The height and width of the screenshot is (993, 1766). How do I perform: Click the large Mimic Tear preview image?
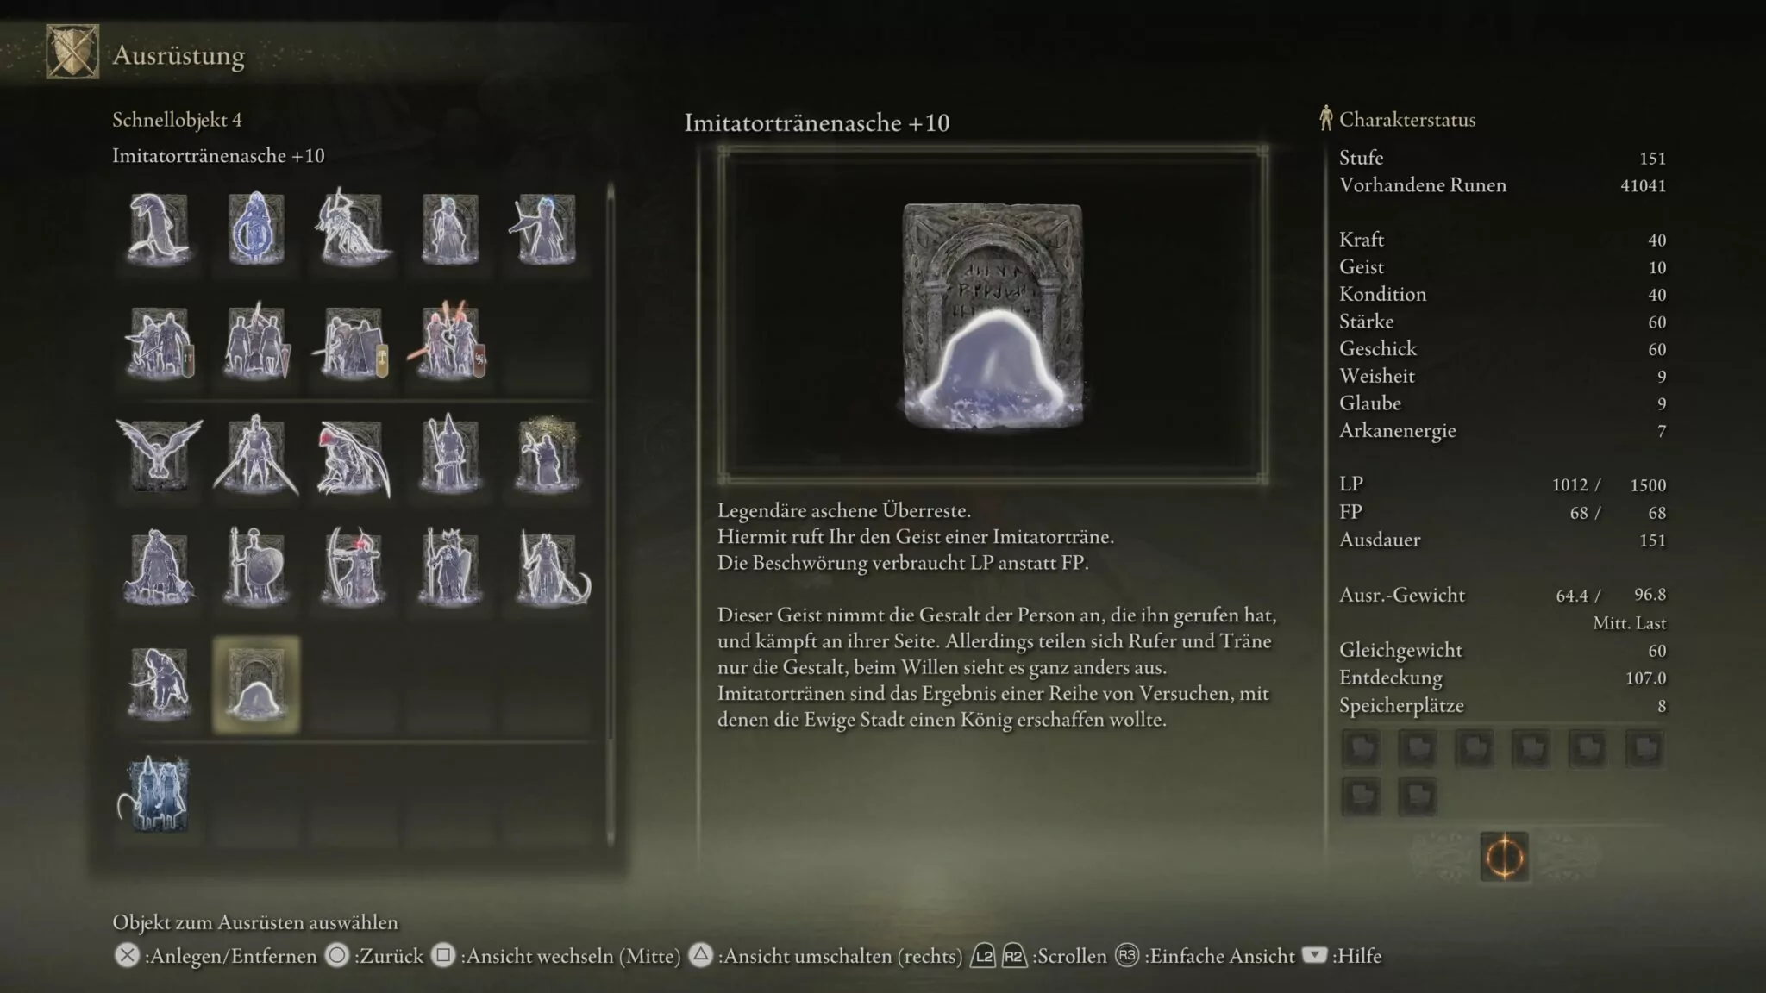point(993,315)
